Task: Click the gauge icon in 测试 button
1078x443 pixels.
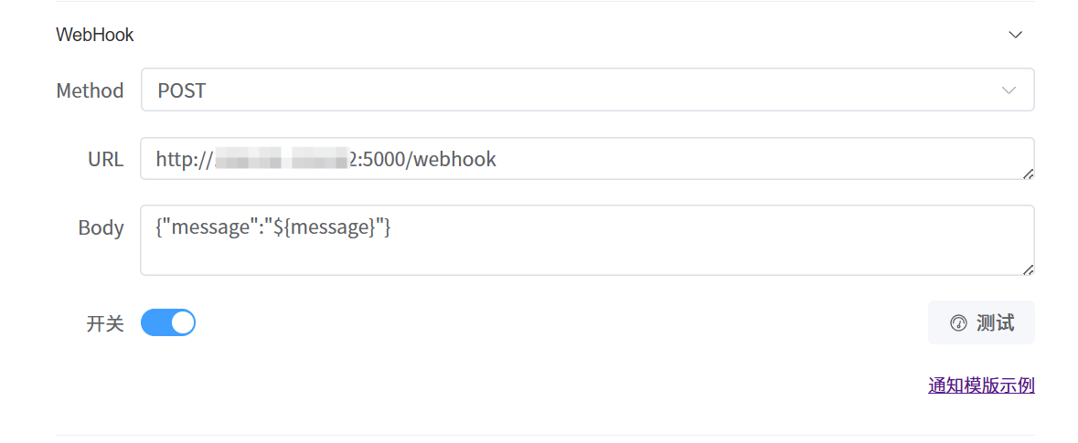Action: click(958, 323)
